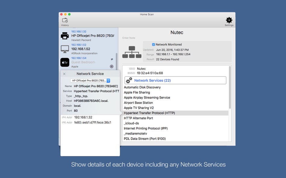
Task: Select the ASRock monitor device icon
Action: pyautogui.click(x=65, y=49)
